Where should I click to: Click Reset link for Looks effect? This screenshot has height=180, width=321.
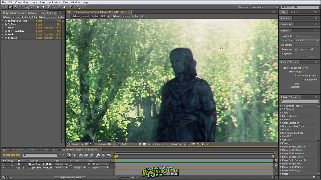click(39, 34)
